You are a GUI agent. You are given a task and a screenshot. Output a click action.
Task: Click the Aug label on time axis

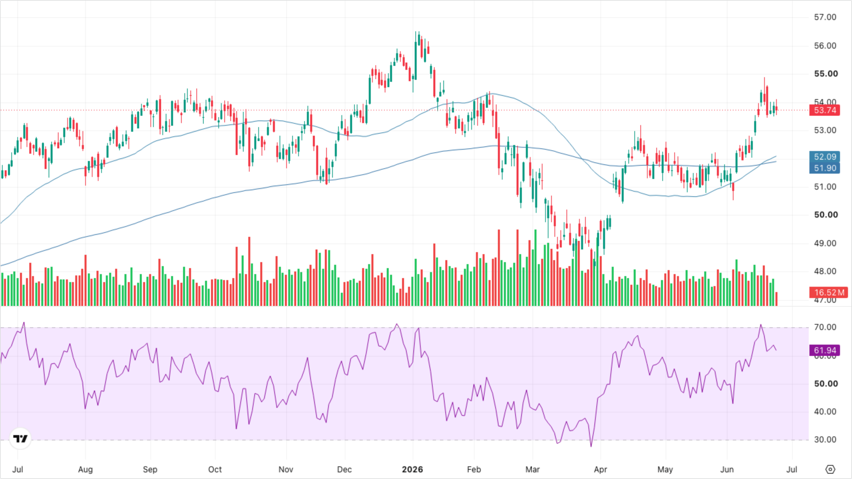85,469
